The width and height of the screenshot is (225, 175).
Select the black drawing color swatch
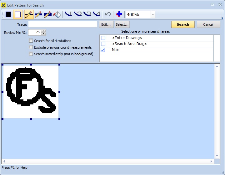[x=8, y=14]
